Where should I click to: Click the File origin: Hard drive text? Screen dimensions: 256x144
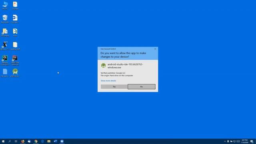pos(117,76)
